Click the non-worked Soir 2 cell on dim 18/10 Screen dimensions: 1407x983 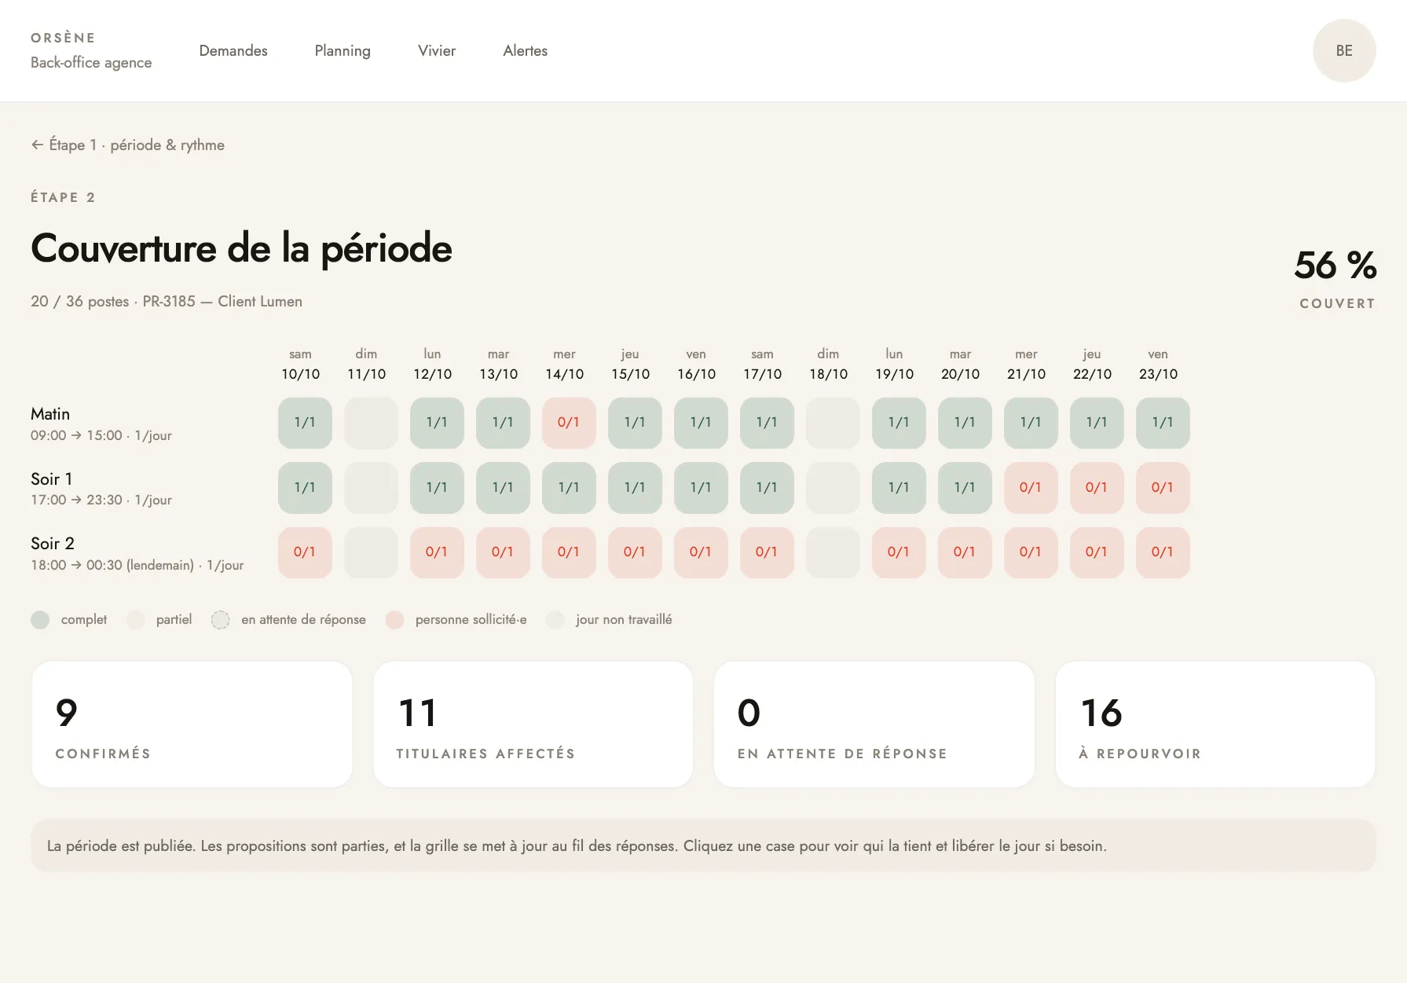click(x=833, y=552)
